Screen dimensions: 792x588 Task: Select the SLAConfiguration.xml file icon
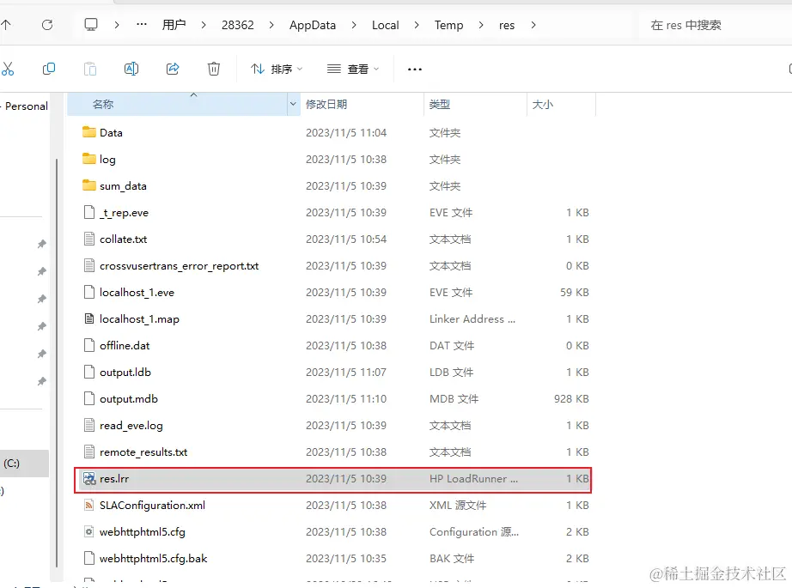coord(88,506)
